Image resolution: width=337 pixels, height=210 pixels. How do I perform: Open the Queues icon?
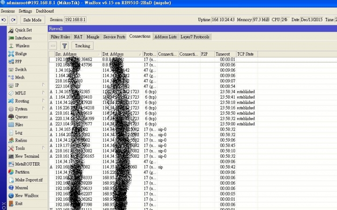tap(11, 117)
